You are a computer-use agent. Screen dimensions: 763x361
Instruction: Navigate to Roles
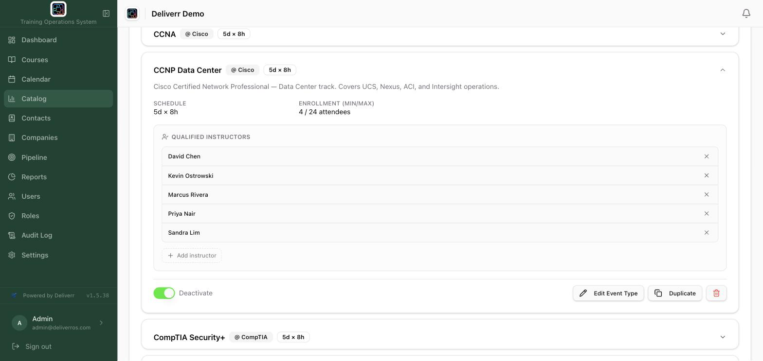tap(58, 216)
